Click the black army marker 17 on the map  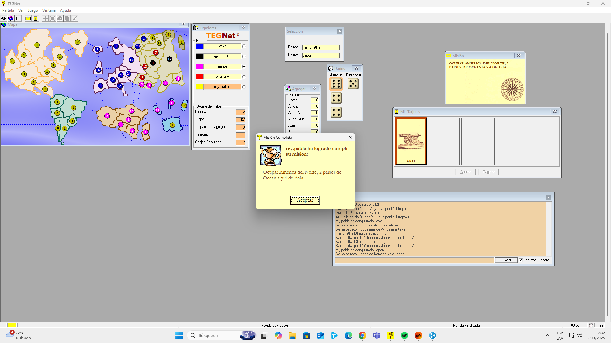(x=170, y=59)
